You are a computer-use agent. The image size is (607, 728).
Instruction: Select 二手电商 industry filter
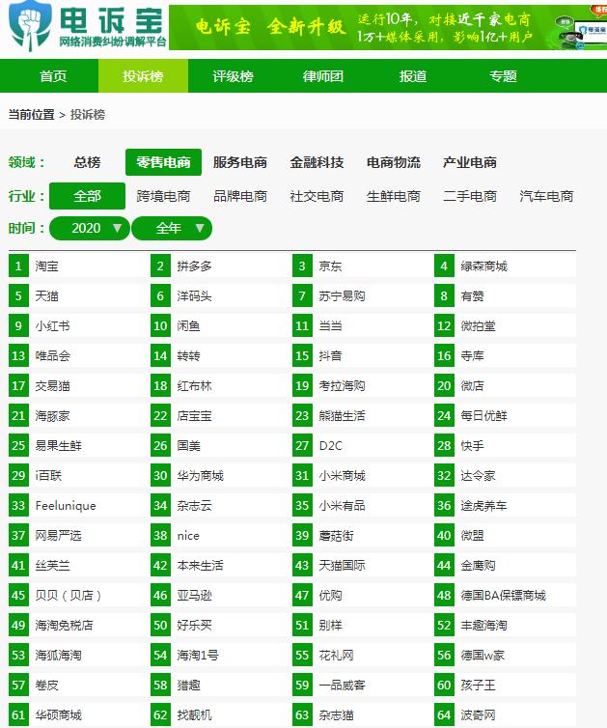(x=470, y=196)
